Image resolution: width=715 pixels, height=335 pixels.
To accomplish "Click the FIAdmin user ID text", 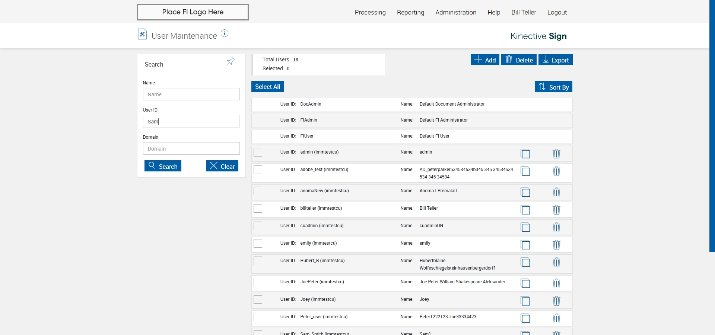I will (309, 120).
